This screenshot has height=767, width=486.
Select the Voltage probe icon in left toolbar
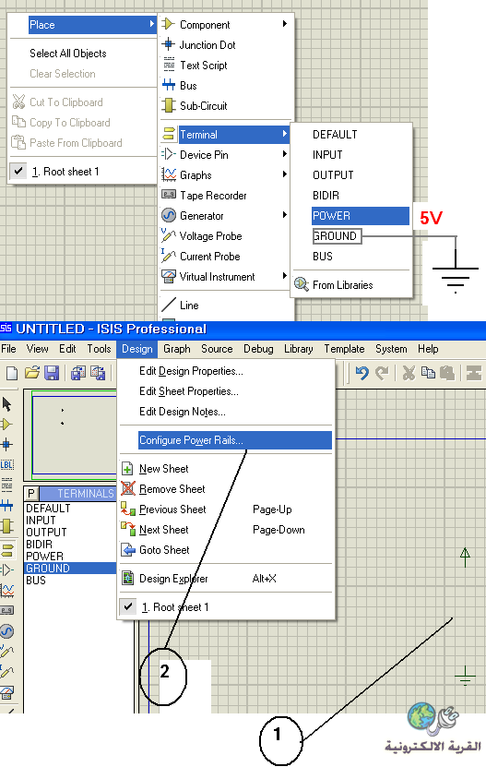coord(6,651)
